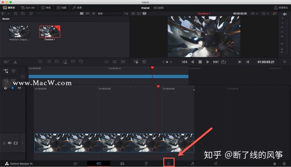Toggle timeline snapping magnet icon
Screen dimensions: 291x167
[6, 88]
